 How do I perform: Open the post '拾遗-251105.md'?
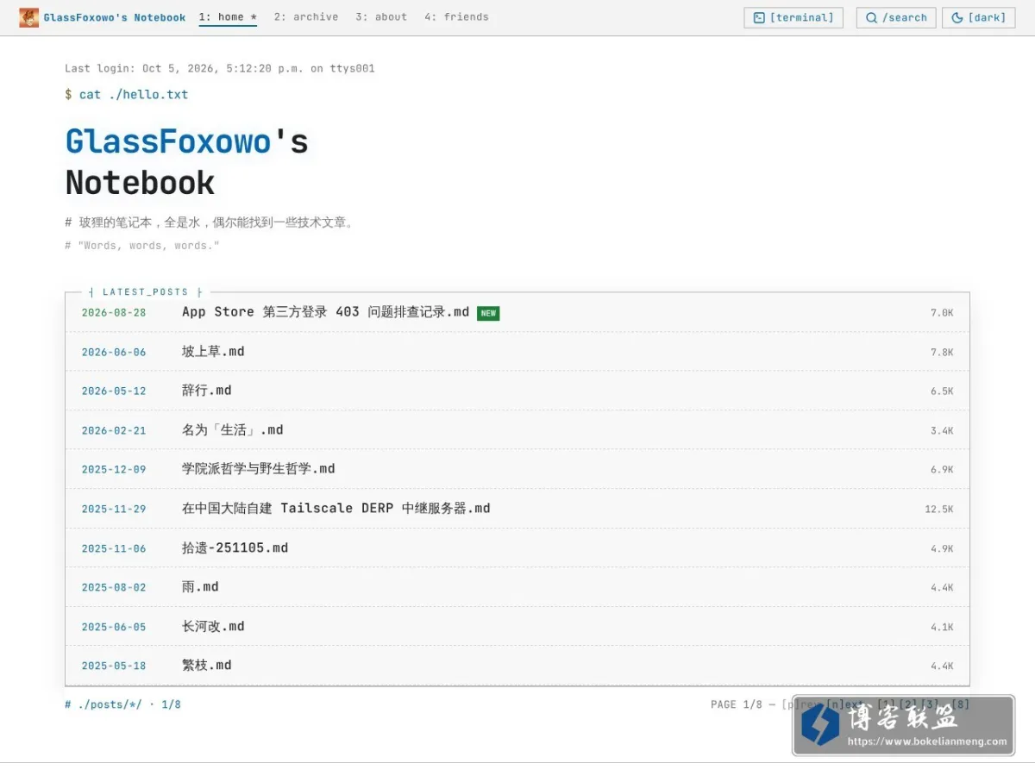235,548
